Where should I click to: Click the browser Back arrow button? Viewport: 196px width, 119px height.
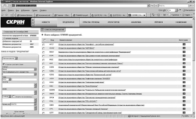pos(3,6)
